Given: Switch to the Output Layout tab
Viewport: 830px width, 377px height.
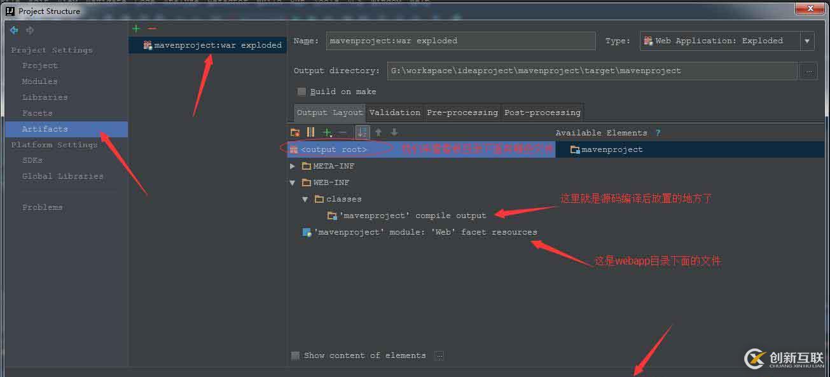Looking at the screenshot, I should coord(329,113).
